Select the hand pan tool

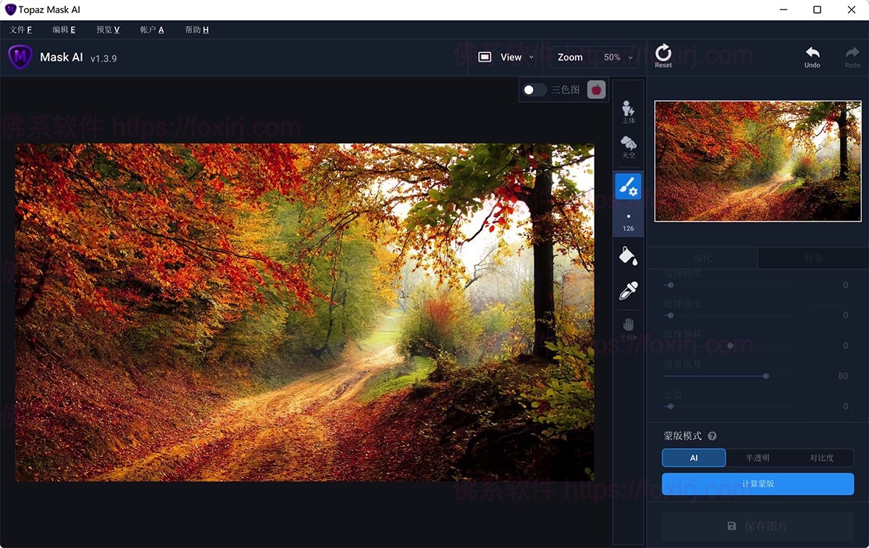pos(628,327)
